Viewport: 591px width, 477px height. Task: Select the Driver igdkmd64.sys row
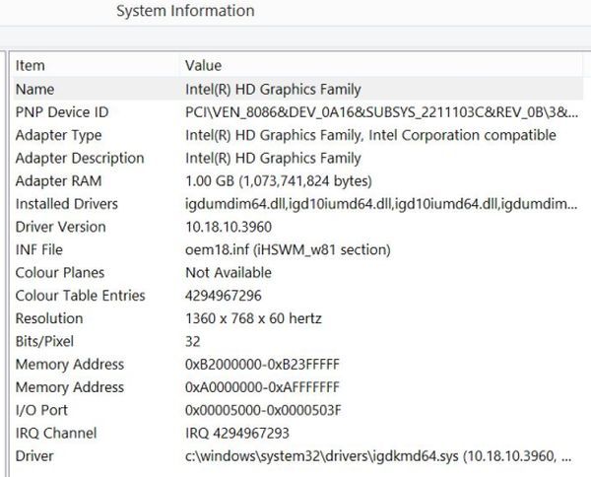pos(297,456)
